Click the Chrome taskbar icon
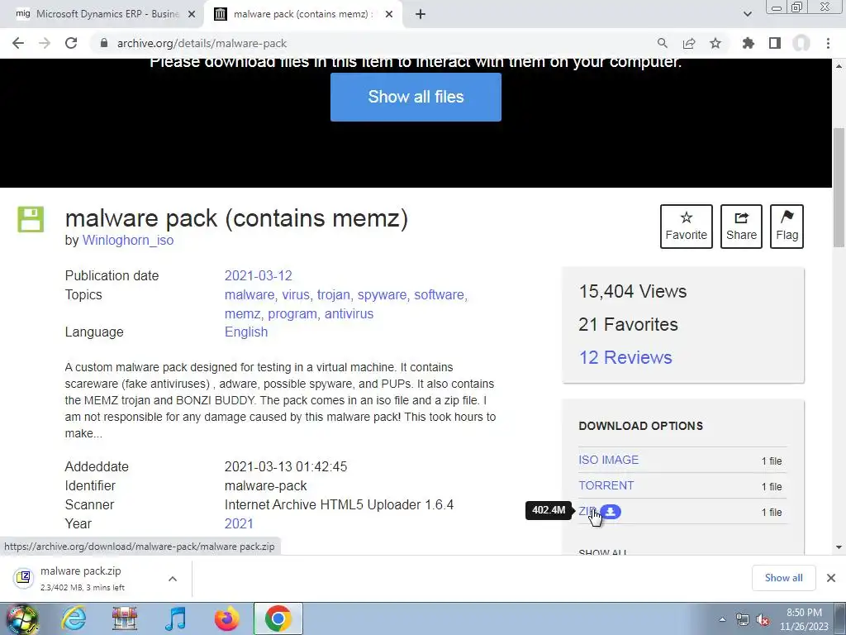This screenshot has width=846, height=635. point(278,618)
